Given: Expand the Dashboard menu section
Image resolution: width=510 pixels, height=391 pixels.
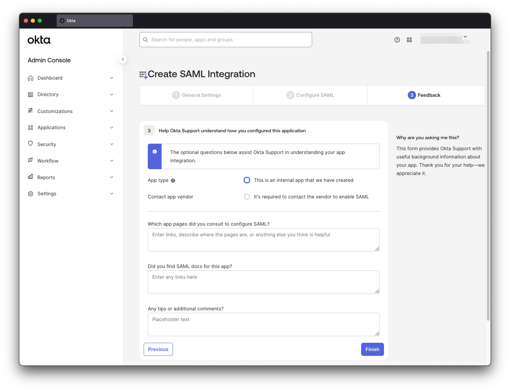Looking at the screenshot, I should (112, 78).
